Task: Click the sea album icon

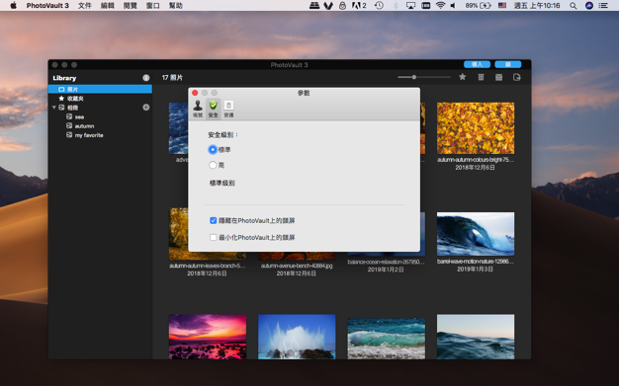Action: click(69, 116)
